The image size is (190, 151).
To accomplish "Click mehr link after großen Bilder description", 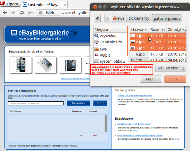I will point(177,139).
